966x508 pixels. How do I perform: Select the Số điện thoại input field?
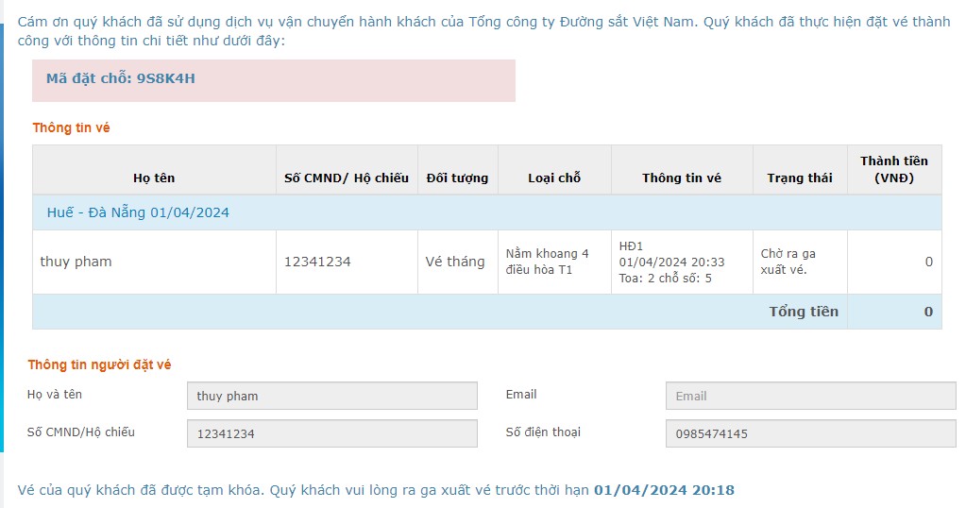click(810, 433)
